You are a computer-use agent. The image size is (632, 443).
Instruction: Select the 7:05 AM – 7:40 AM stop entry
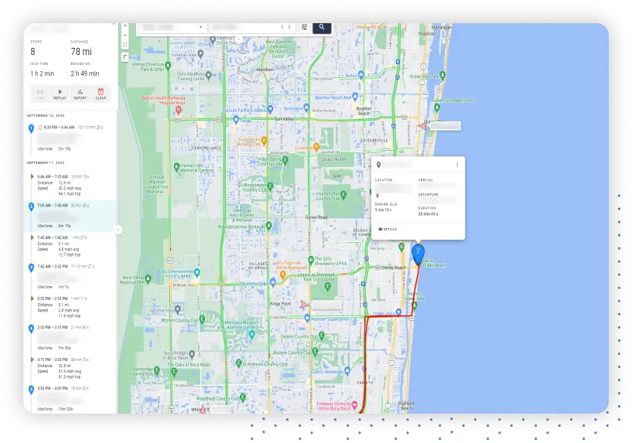(70, 206)
